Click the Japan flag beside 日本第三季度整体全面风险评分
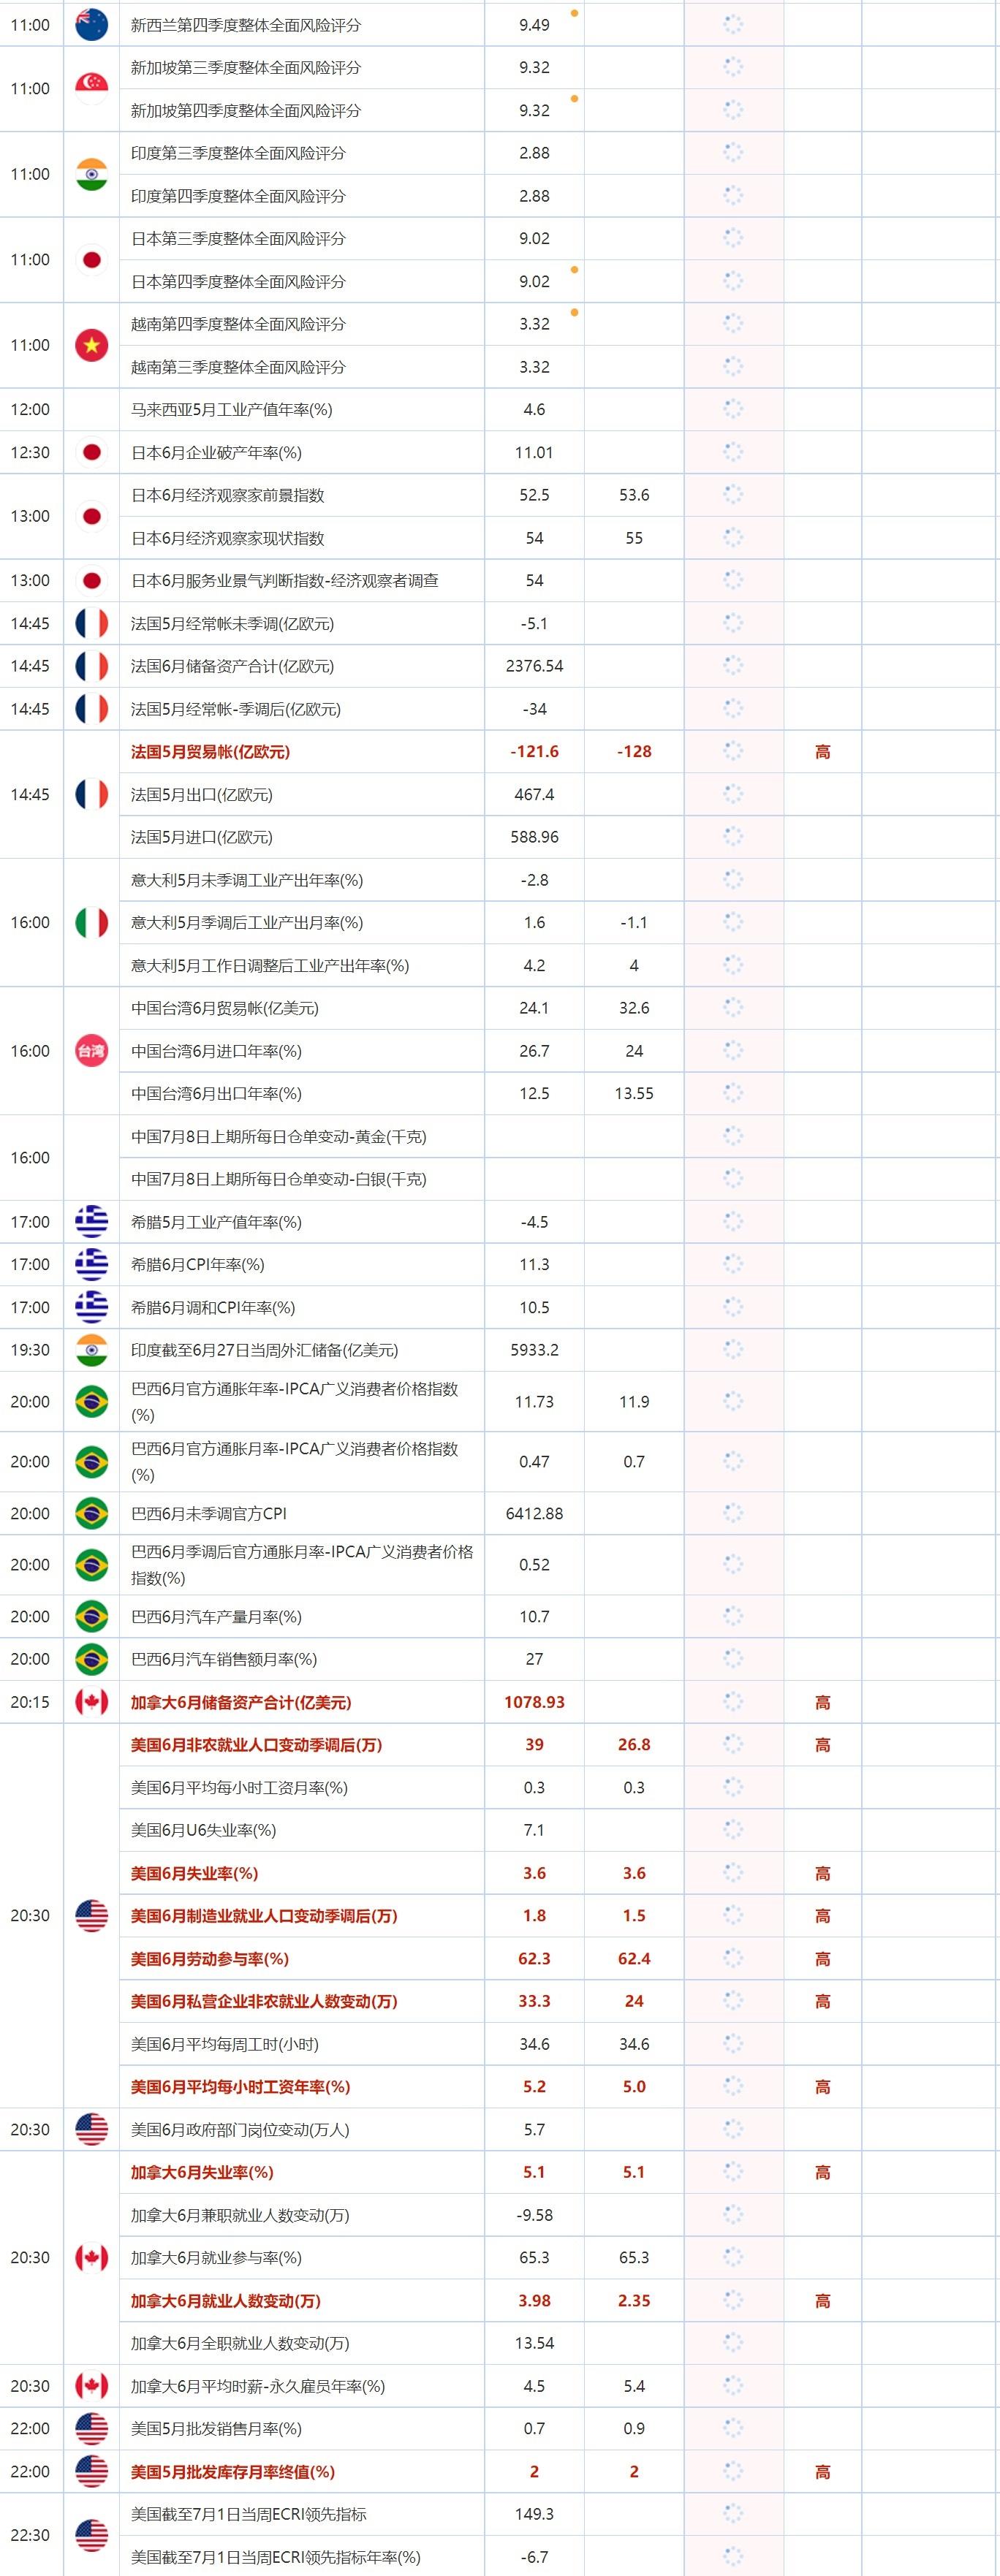 click(x=91, y=260)
